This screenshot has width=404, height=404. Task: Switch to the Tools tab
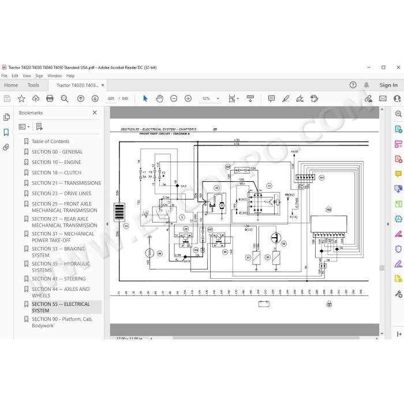33,85
